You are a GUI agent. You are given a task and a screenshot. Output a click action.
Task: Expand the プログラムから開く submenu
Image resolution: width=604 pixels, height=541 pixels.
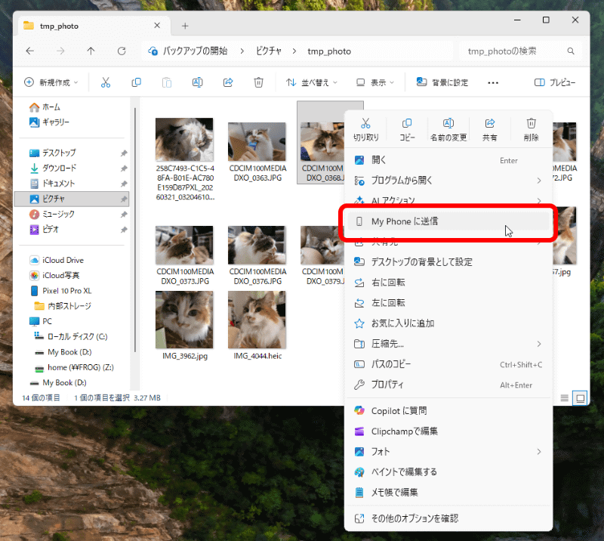539,181
